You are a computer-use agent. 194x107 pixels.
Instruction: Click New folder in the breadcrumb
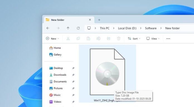(x=173, y=28)
